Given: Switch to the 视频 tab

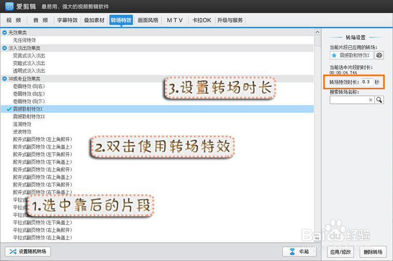Looking at the screenshot, I should tap(14, 20).
